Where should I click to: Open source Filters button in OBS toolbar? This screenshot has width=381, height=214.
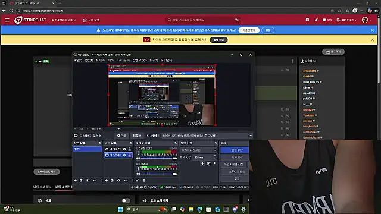(137, 136)
